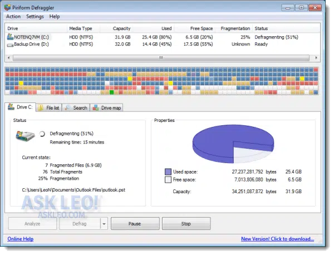
Task: Select the Backup Drive (D:) row
Action: 163,44
